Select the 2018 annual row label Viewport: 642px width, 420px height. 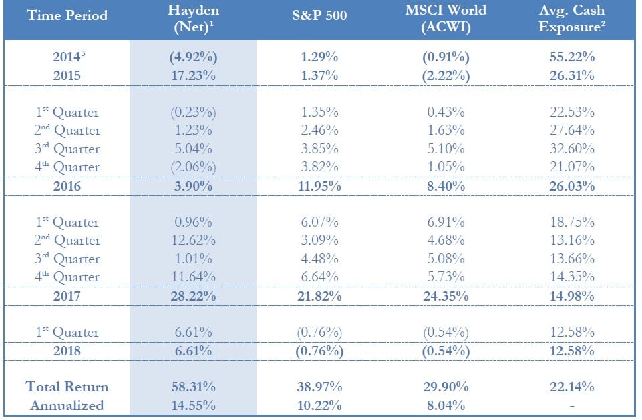[x=67, y=351]
